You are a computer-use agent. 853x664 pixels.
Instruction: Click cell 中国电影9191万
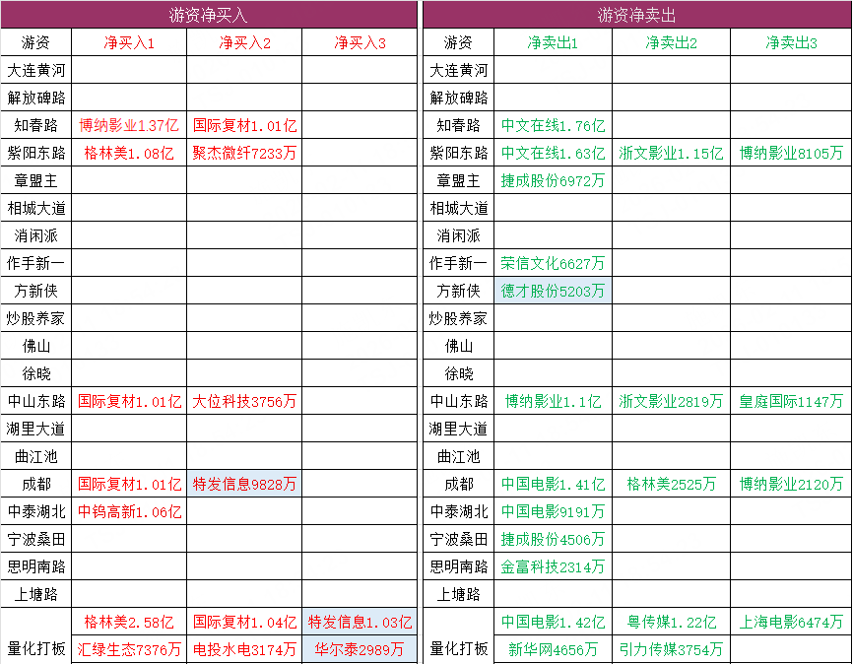click(553, 511)
